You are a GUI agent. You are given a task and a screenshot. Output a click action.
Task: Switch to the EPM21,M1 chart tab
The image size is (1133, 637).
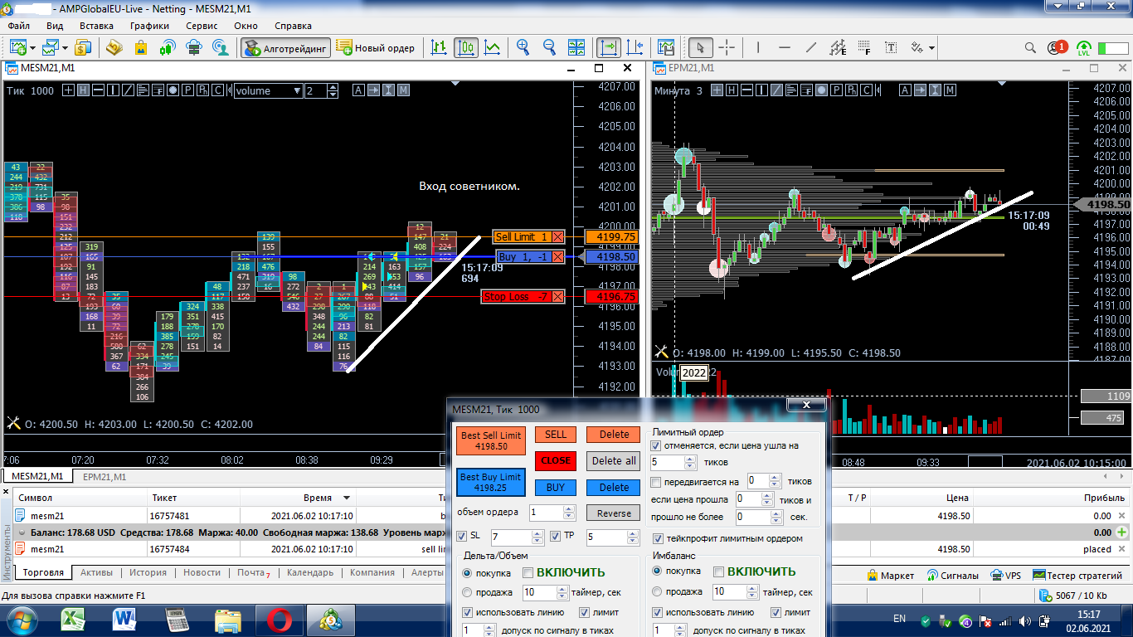(105, 477)
